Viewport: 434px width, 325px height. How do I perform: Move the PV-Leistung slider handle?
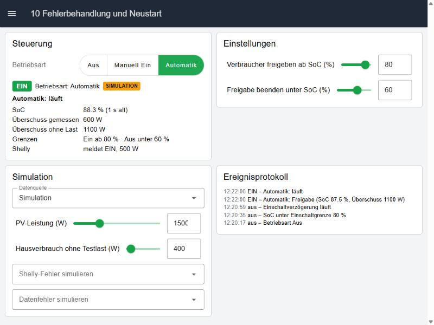99,223
